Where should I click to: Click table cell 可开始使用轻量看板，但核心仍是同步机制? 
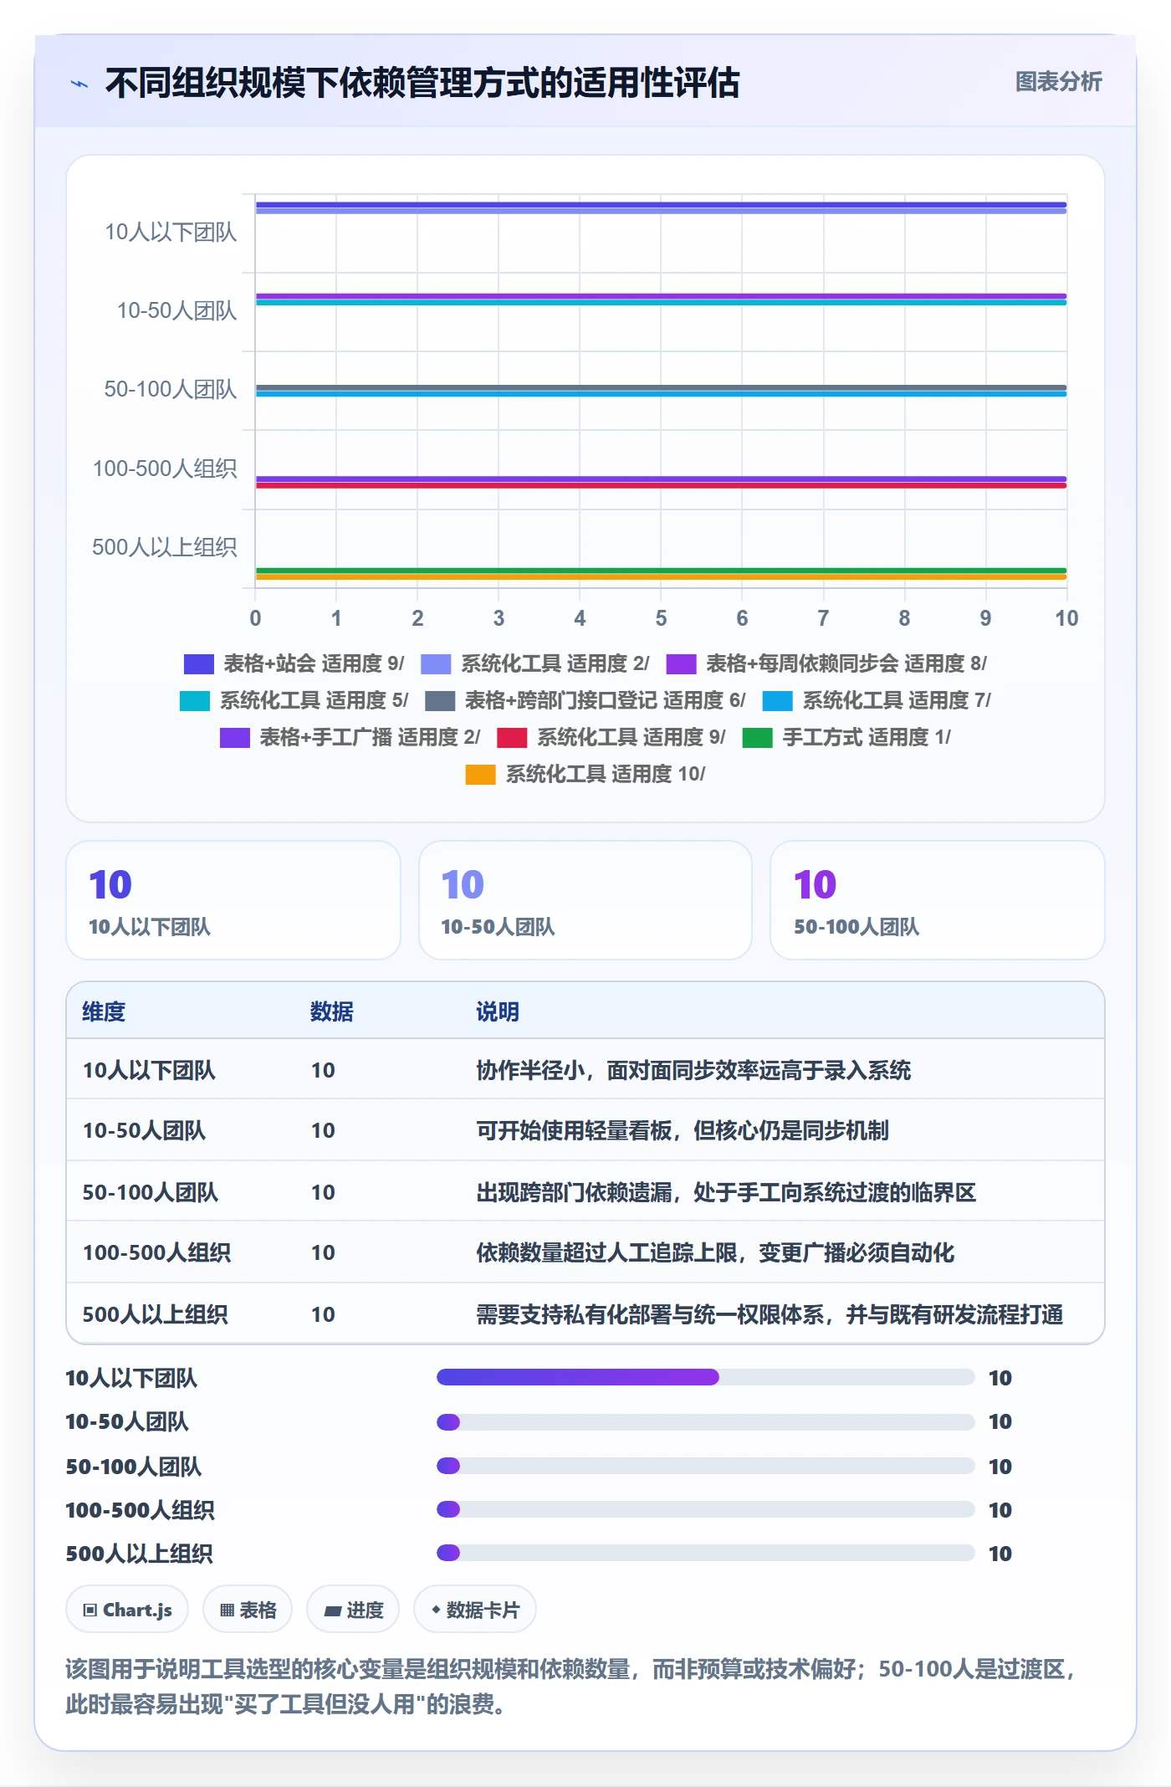pyautogui.click(x=683, y=1131)
